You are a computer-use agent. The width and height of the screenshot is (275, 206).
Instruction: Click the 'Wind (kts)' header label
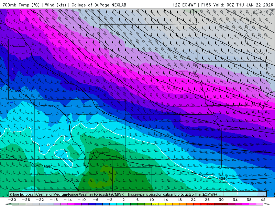coord(55,5)
